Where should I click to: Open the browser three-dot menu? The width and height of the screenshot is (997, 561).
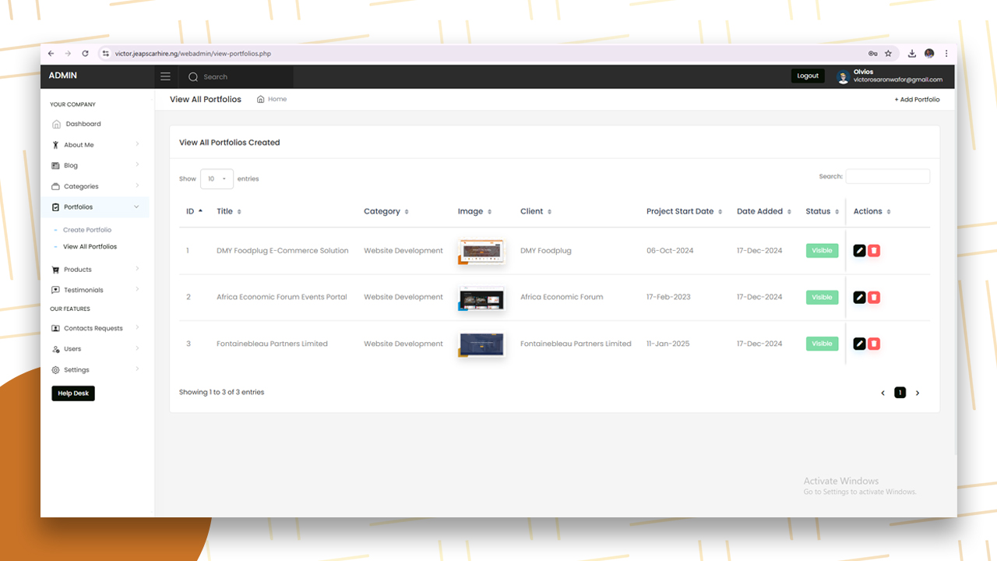(x=946, y=54)
